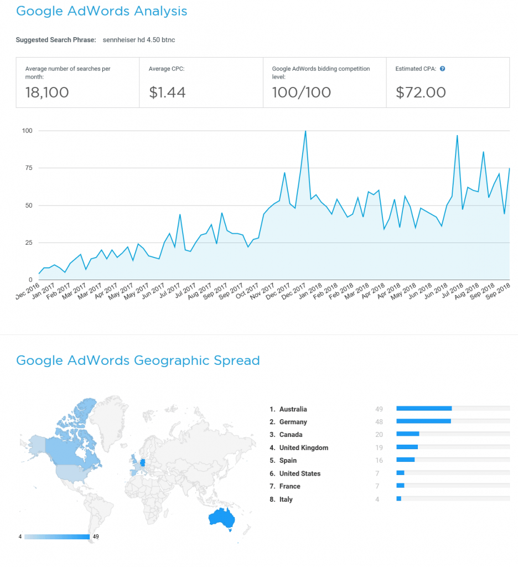This screenshot has width=518, height=567.
Task: Click the 75 mark on the chart's vertical axis
Action: [x=29, y=168]
